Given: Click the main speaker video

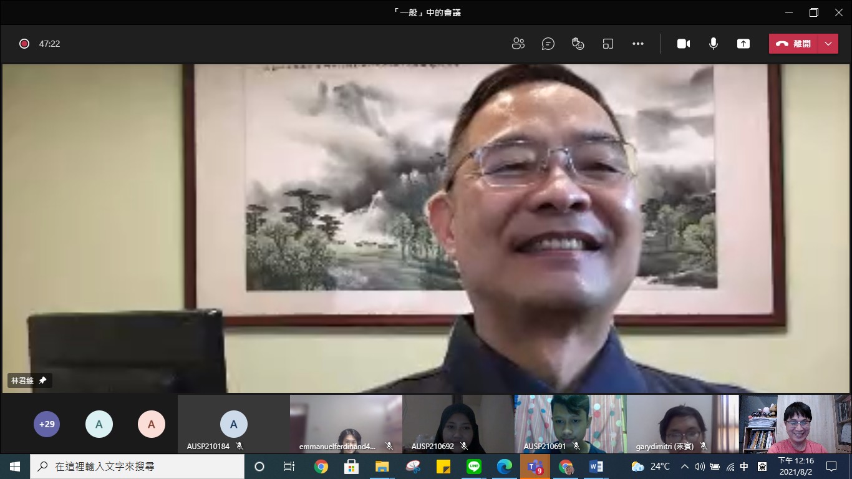Looking at the screenshot, I should (426, 228).
